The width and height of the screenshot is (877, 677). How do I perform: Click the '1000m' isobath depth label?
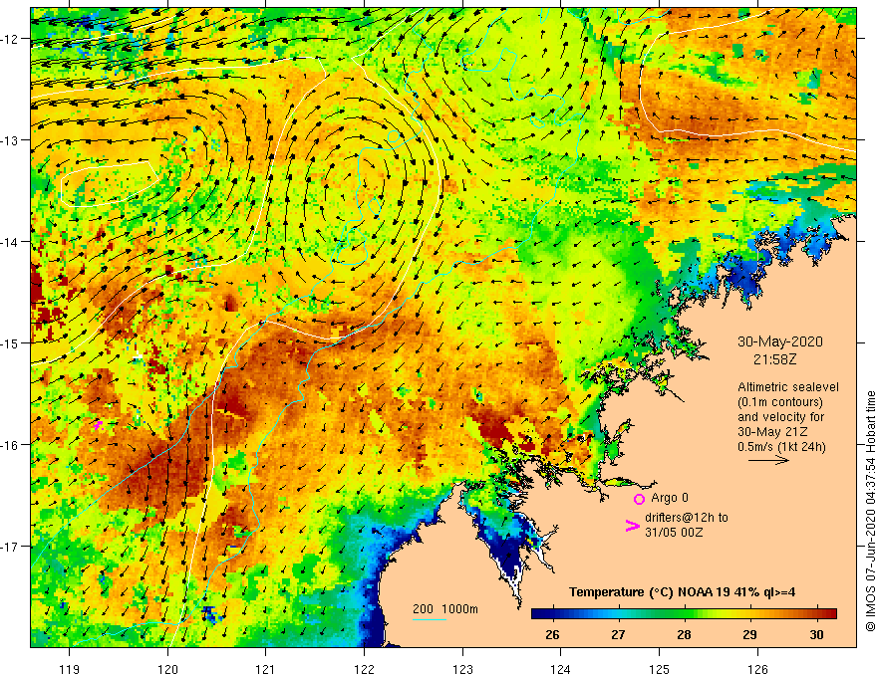(459, 609)
